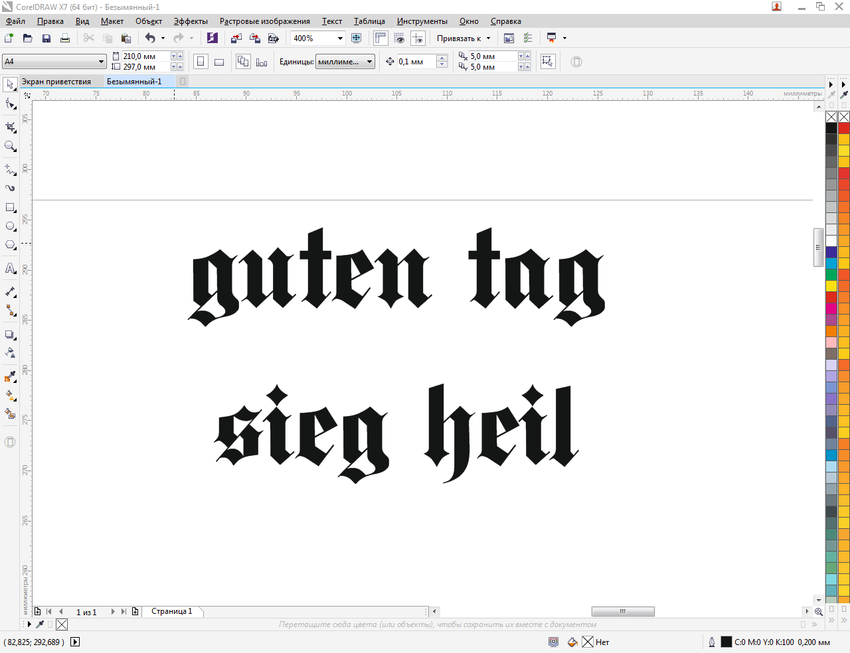Open the units dropdown
This screenshot has width=850, height=653.
[x=370, y=62]
